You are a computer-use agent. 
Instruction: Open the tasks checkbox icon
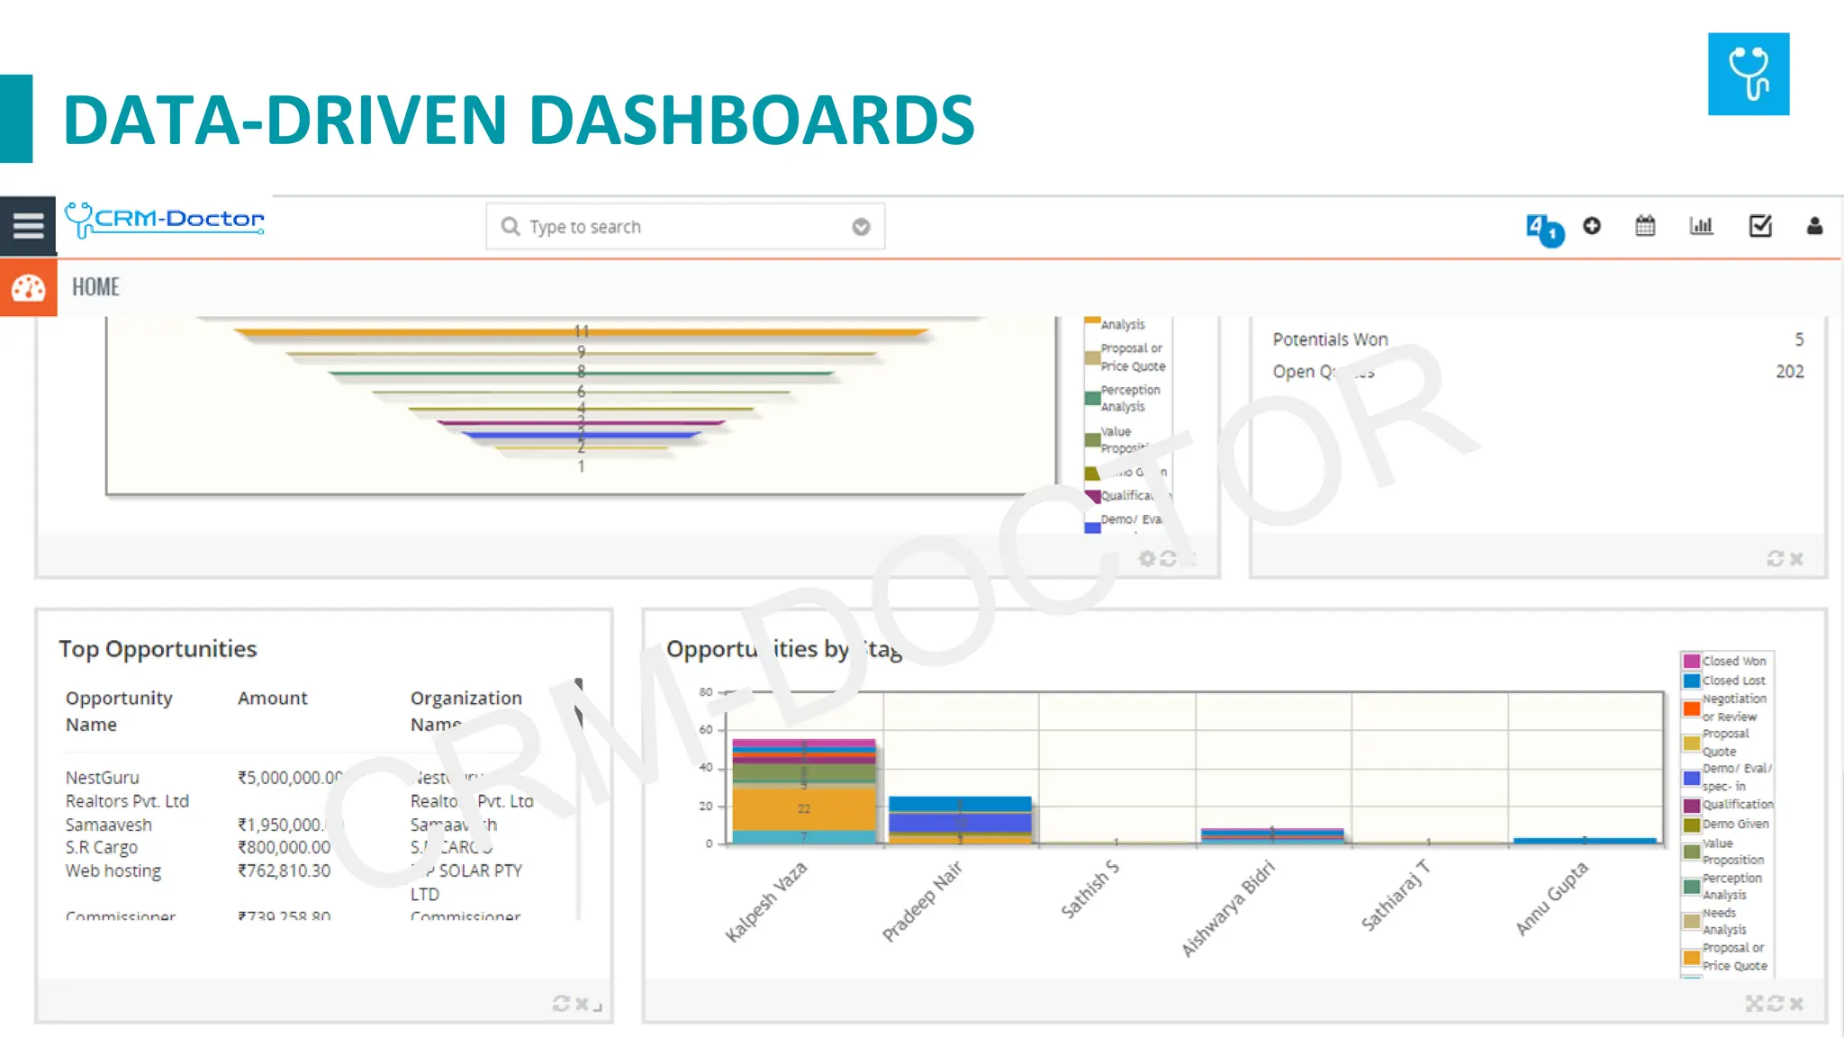1760,225
